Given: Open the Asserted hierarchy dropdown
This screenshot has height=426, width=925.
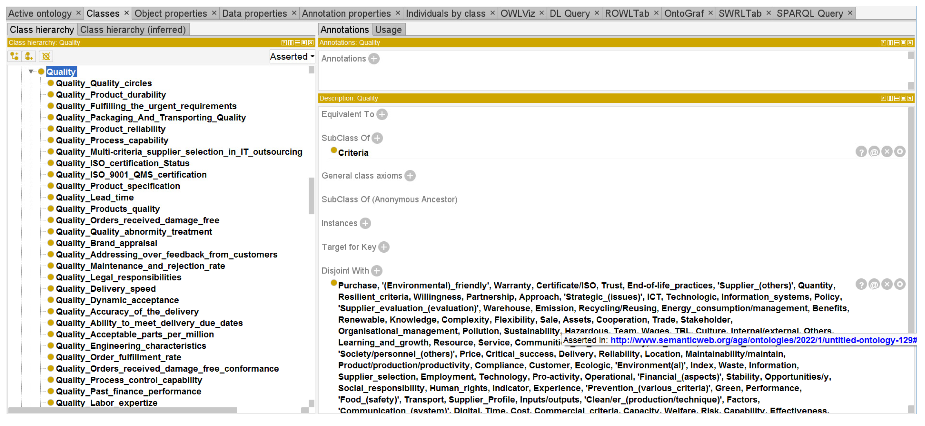Looking at the screenshot, I should [292, 56].
